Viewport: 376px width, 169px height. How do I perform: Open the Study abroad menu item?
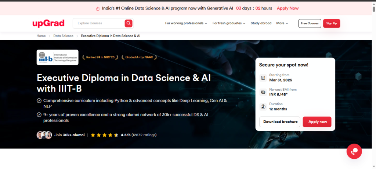261,23
